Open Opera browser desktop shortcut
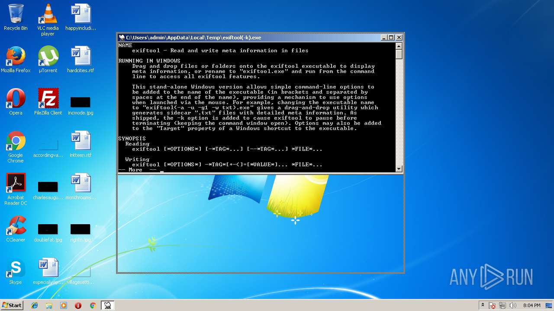Screen dimensions: 554x311 [16, 102]
